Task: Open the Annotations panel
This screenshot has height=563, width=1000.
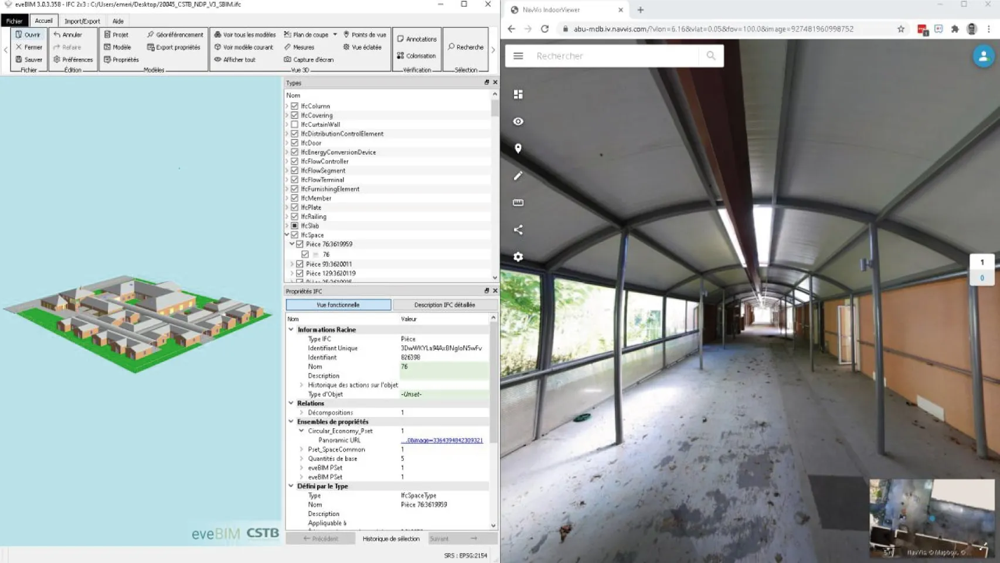Action: [417, 39]
